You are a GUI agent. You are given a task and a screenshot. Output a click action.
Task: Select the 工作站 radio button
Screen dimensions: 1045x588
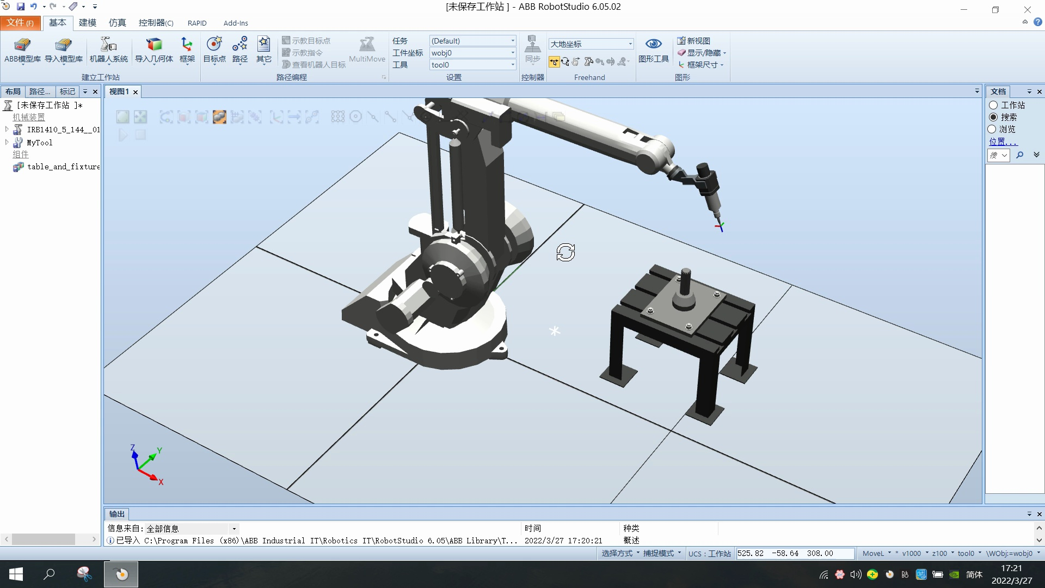point(993,105)
